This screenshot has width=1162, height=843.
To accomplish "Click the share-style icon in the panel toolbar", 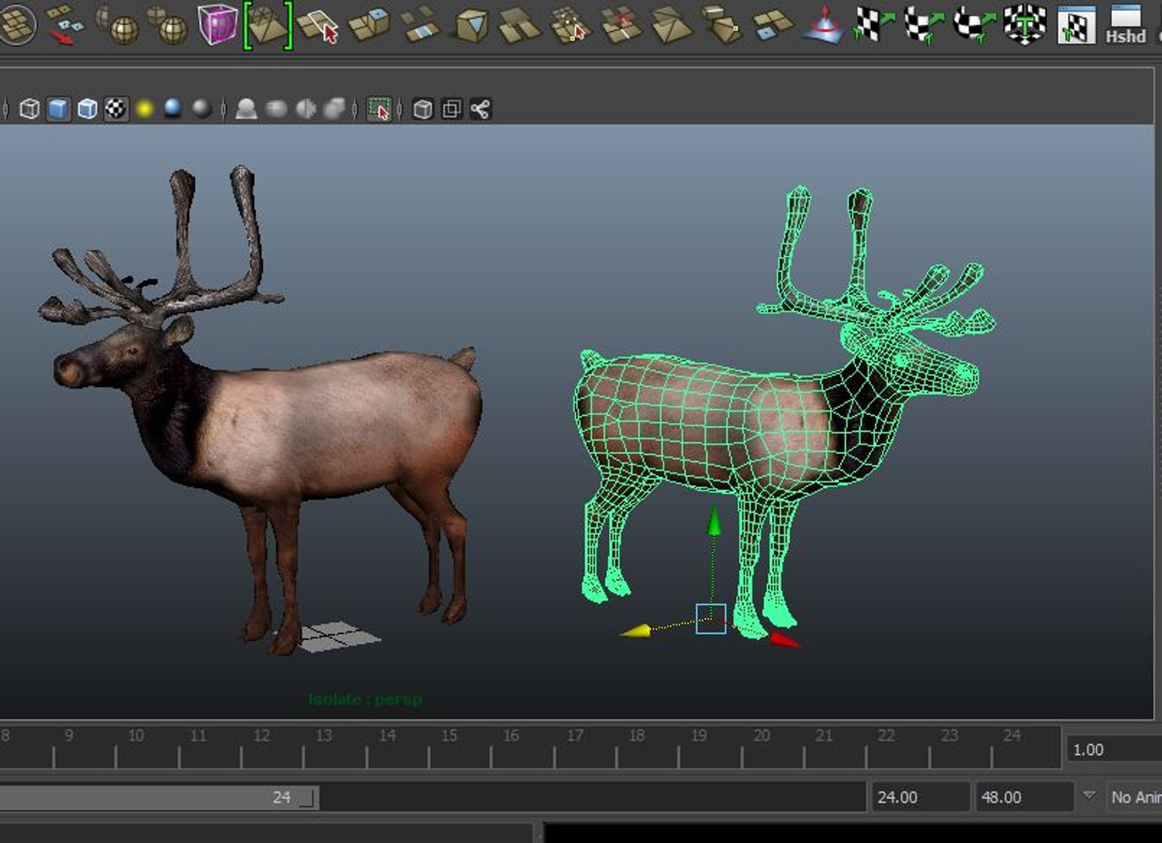I will [480, 109].
